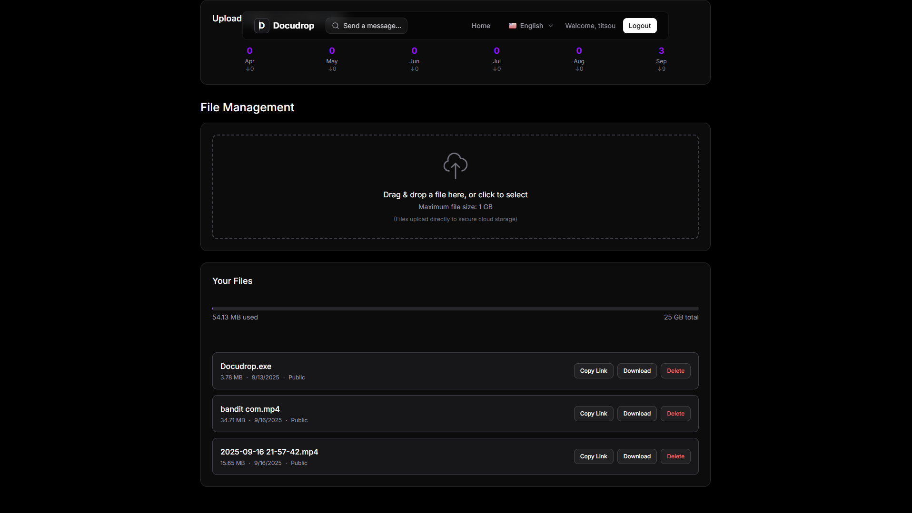912x513 pixels.
Task: Click the US flag language icon
Action: click(513, 26)
